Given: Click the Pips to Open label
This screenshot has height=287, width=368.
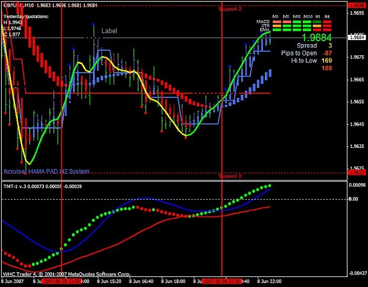Looking at the screenshot, I should click(299, 53).
